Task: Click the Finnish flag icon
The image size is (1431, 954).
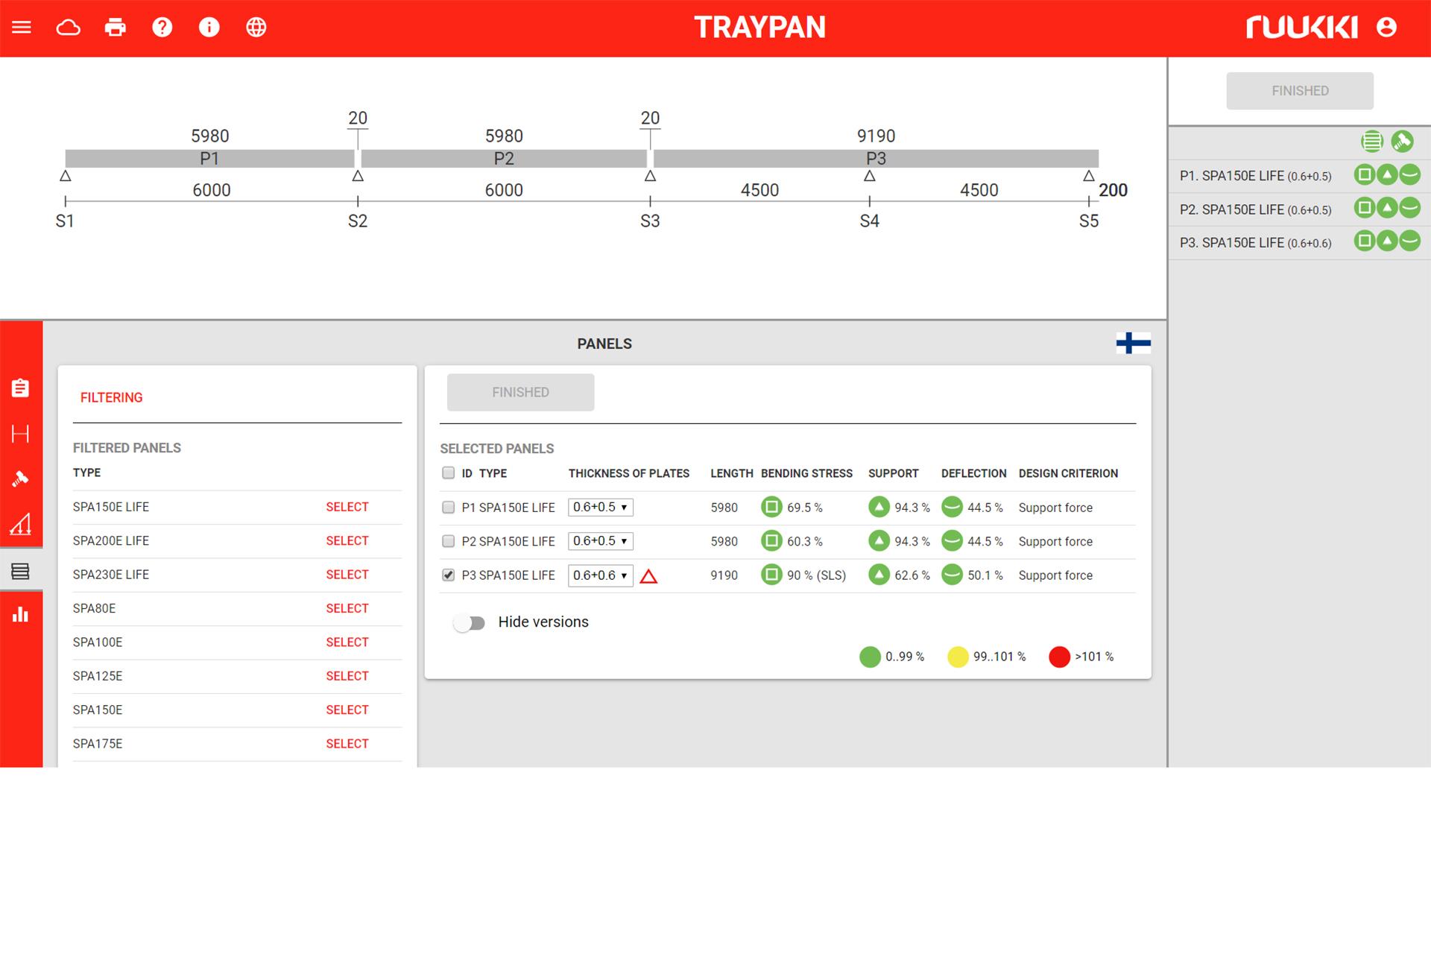Action: click(1133, 343)
